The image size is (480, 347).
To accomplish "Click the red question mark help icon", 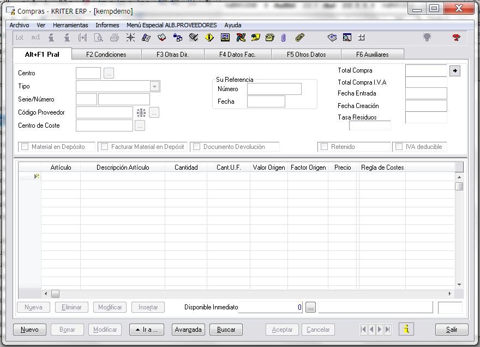I will point(456,38).
